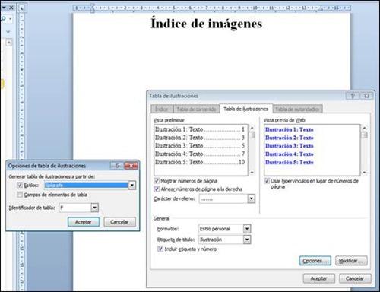This screenshot has height=292, width=380.
Task: Click scroll down arrow of Vista preliminar
Action: coord(252,173)
